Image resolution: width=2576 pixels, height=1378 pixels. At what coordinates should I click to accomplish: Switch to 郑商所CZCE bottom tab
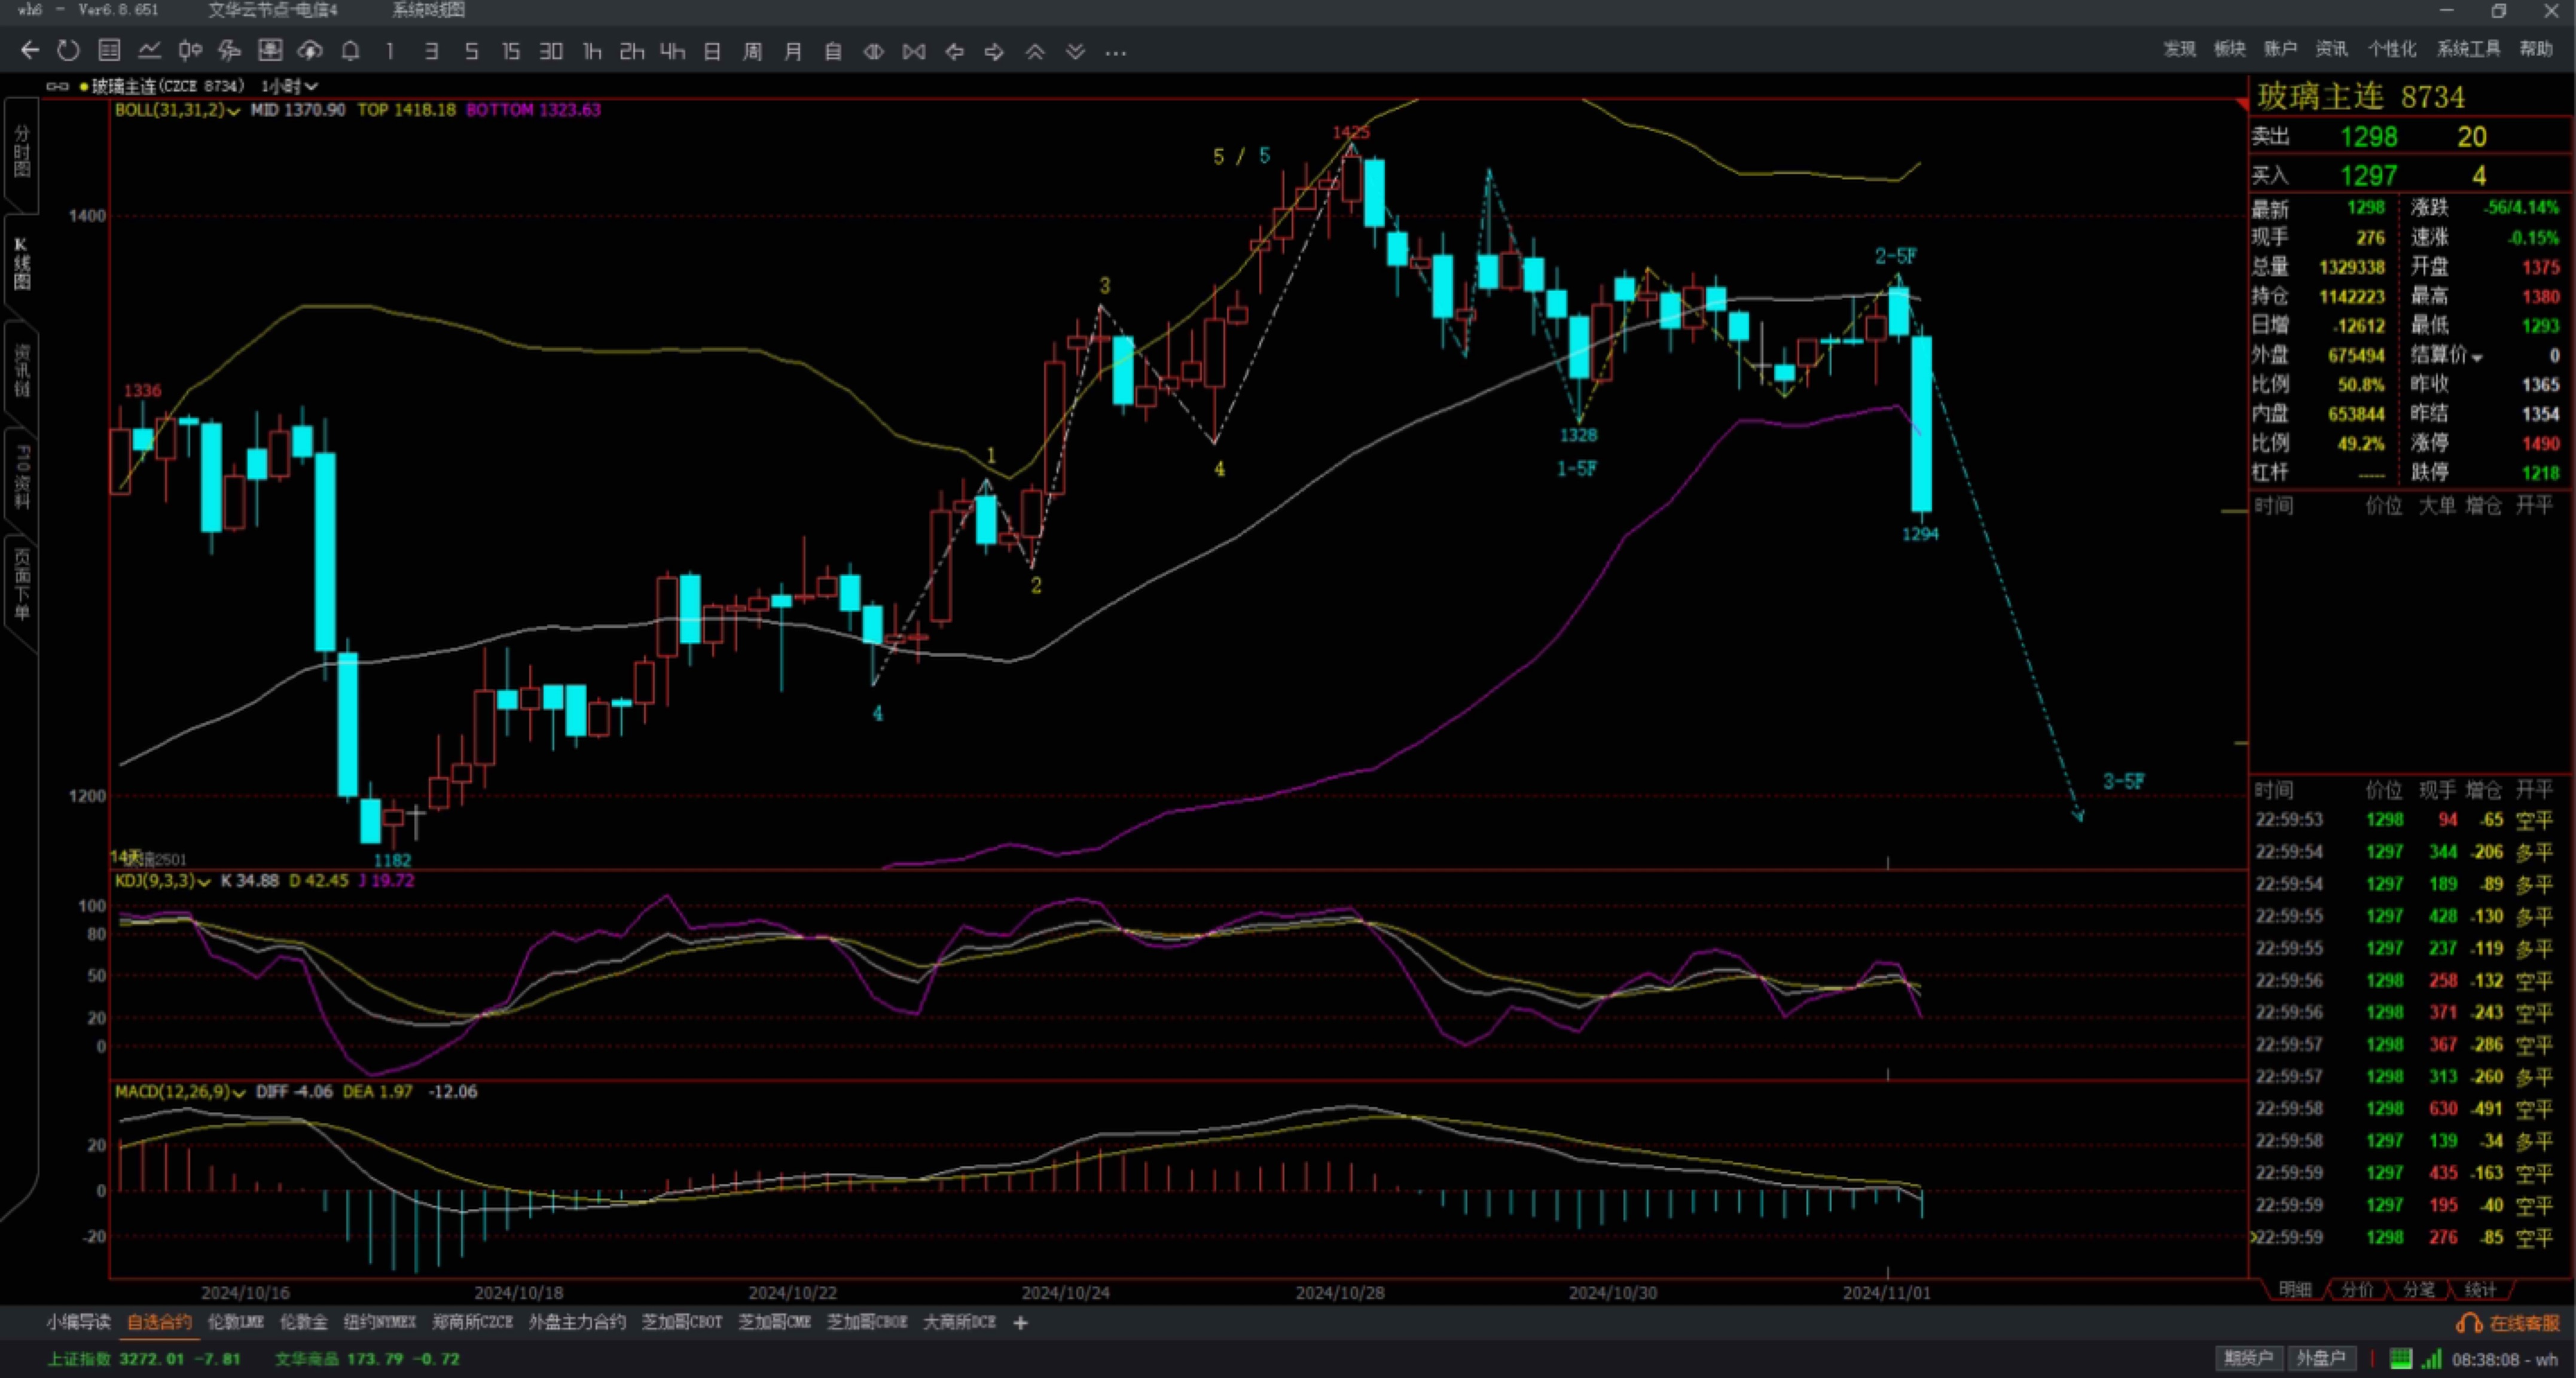(472, 1322)
